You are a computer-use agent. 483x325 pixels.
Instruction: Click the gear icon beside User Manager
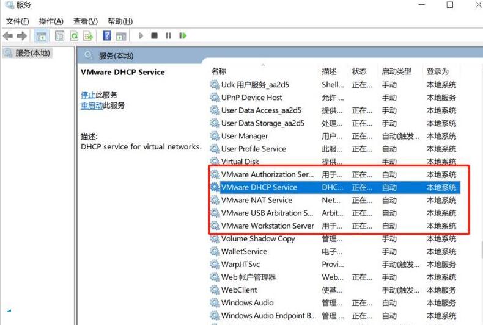(x=215, y=136)
